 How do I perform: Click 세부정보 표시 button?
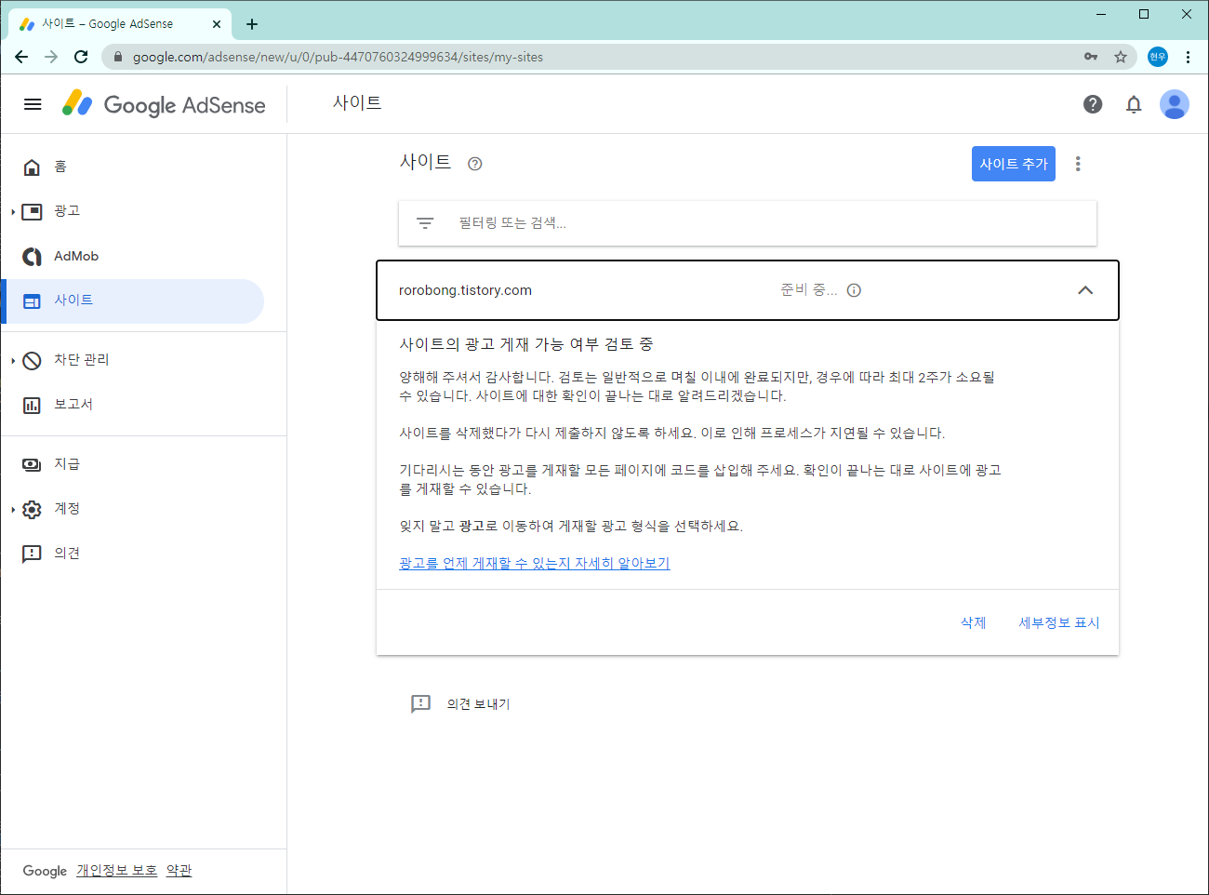pos(1059,622)
